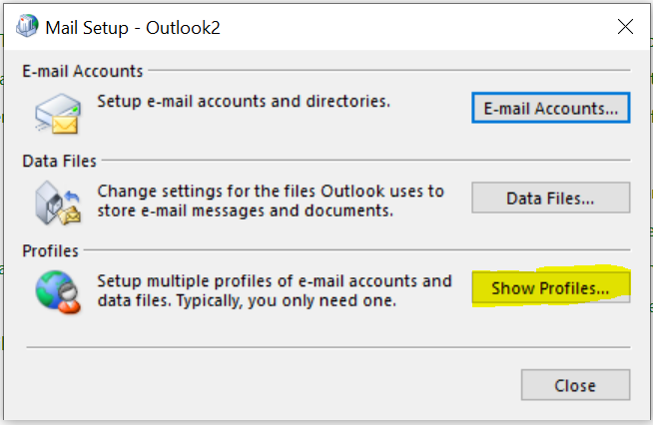Click the 'E-mail Accounts' section heading
This screenshot has width=653, height=425.
(x=83, y=71)
